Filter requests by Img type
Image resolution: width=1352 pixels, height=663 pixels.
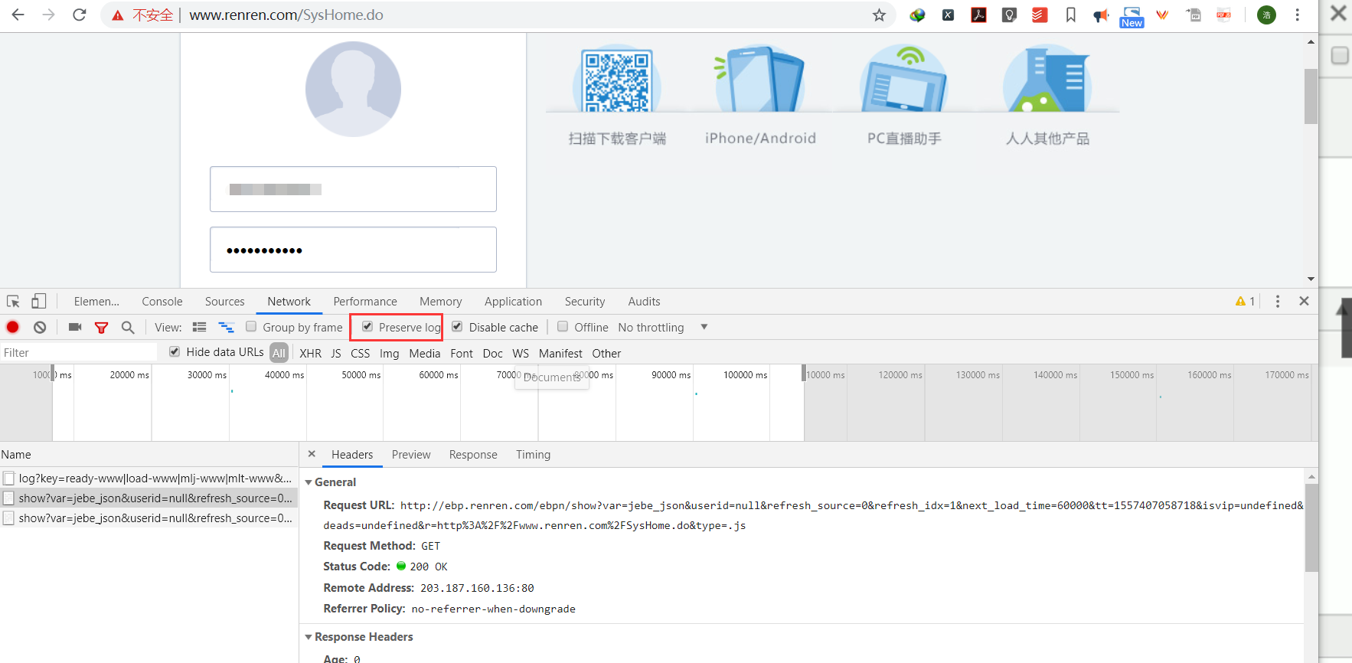(x=389, y=354)
